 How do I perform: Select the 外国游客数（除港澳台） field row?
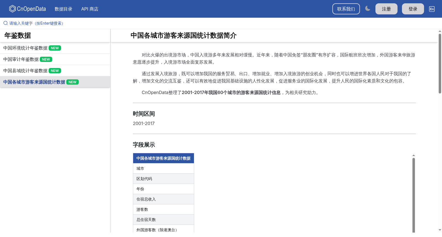click(x=164, y=229)
